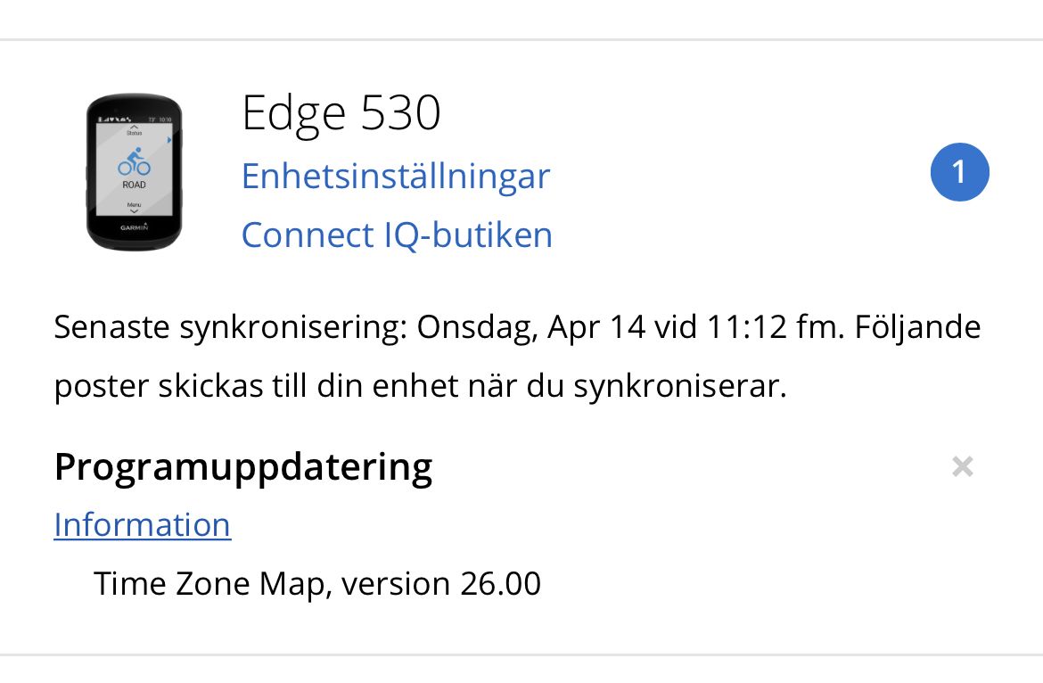Click the sync time 11:12 fm
1043x683 pixels.
[777, 327]
